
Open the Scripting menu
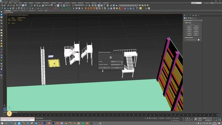pyautogui.click(x=74, y=3)
